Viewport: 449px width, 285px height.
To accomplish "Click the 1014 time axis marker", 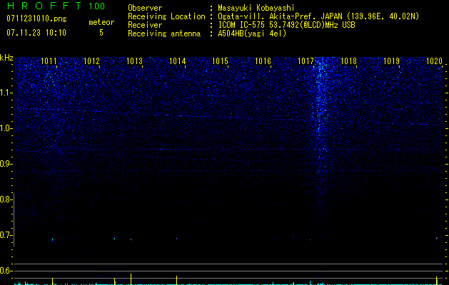I will coord(178,61).
